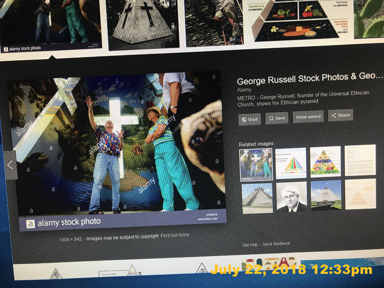Select related image of rainbow food pyramid
The image size is (384, 288).
[291, 163]
